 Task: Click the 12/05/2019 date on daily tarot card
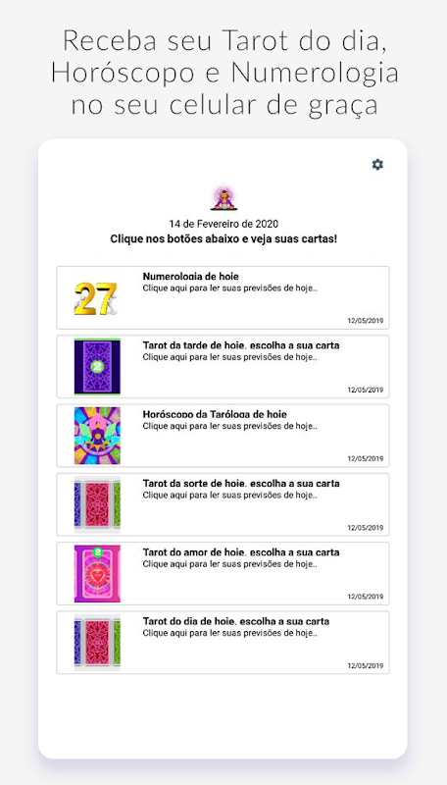[366, 666]
